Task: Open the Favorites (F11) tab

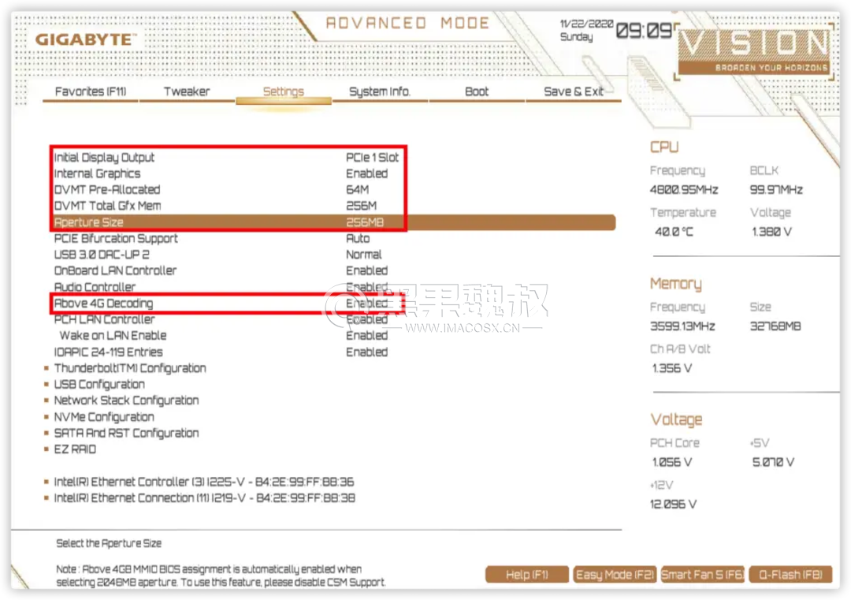Action: pyautogui.click(x=91, y=91)
